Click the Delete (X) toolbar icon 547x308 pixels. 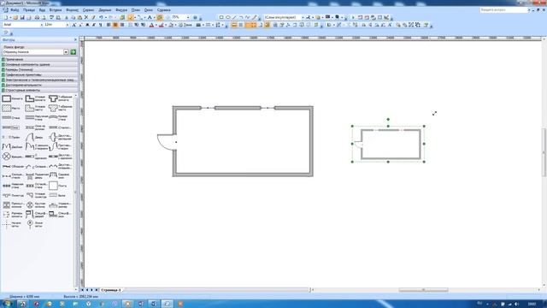[x=86, y=17]
